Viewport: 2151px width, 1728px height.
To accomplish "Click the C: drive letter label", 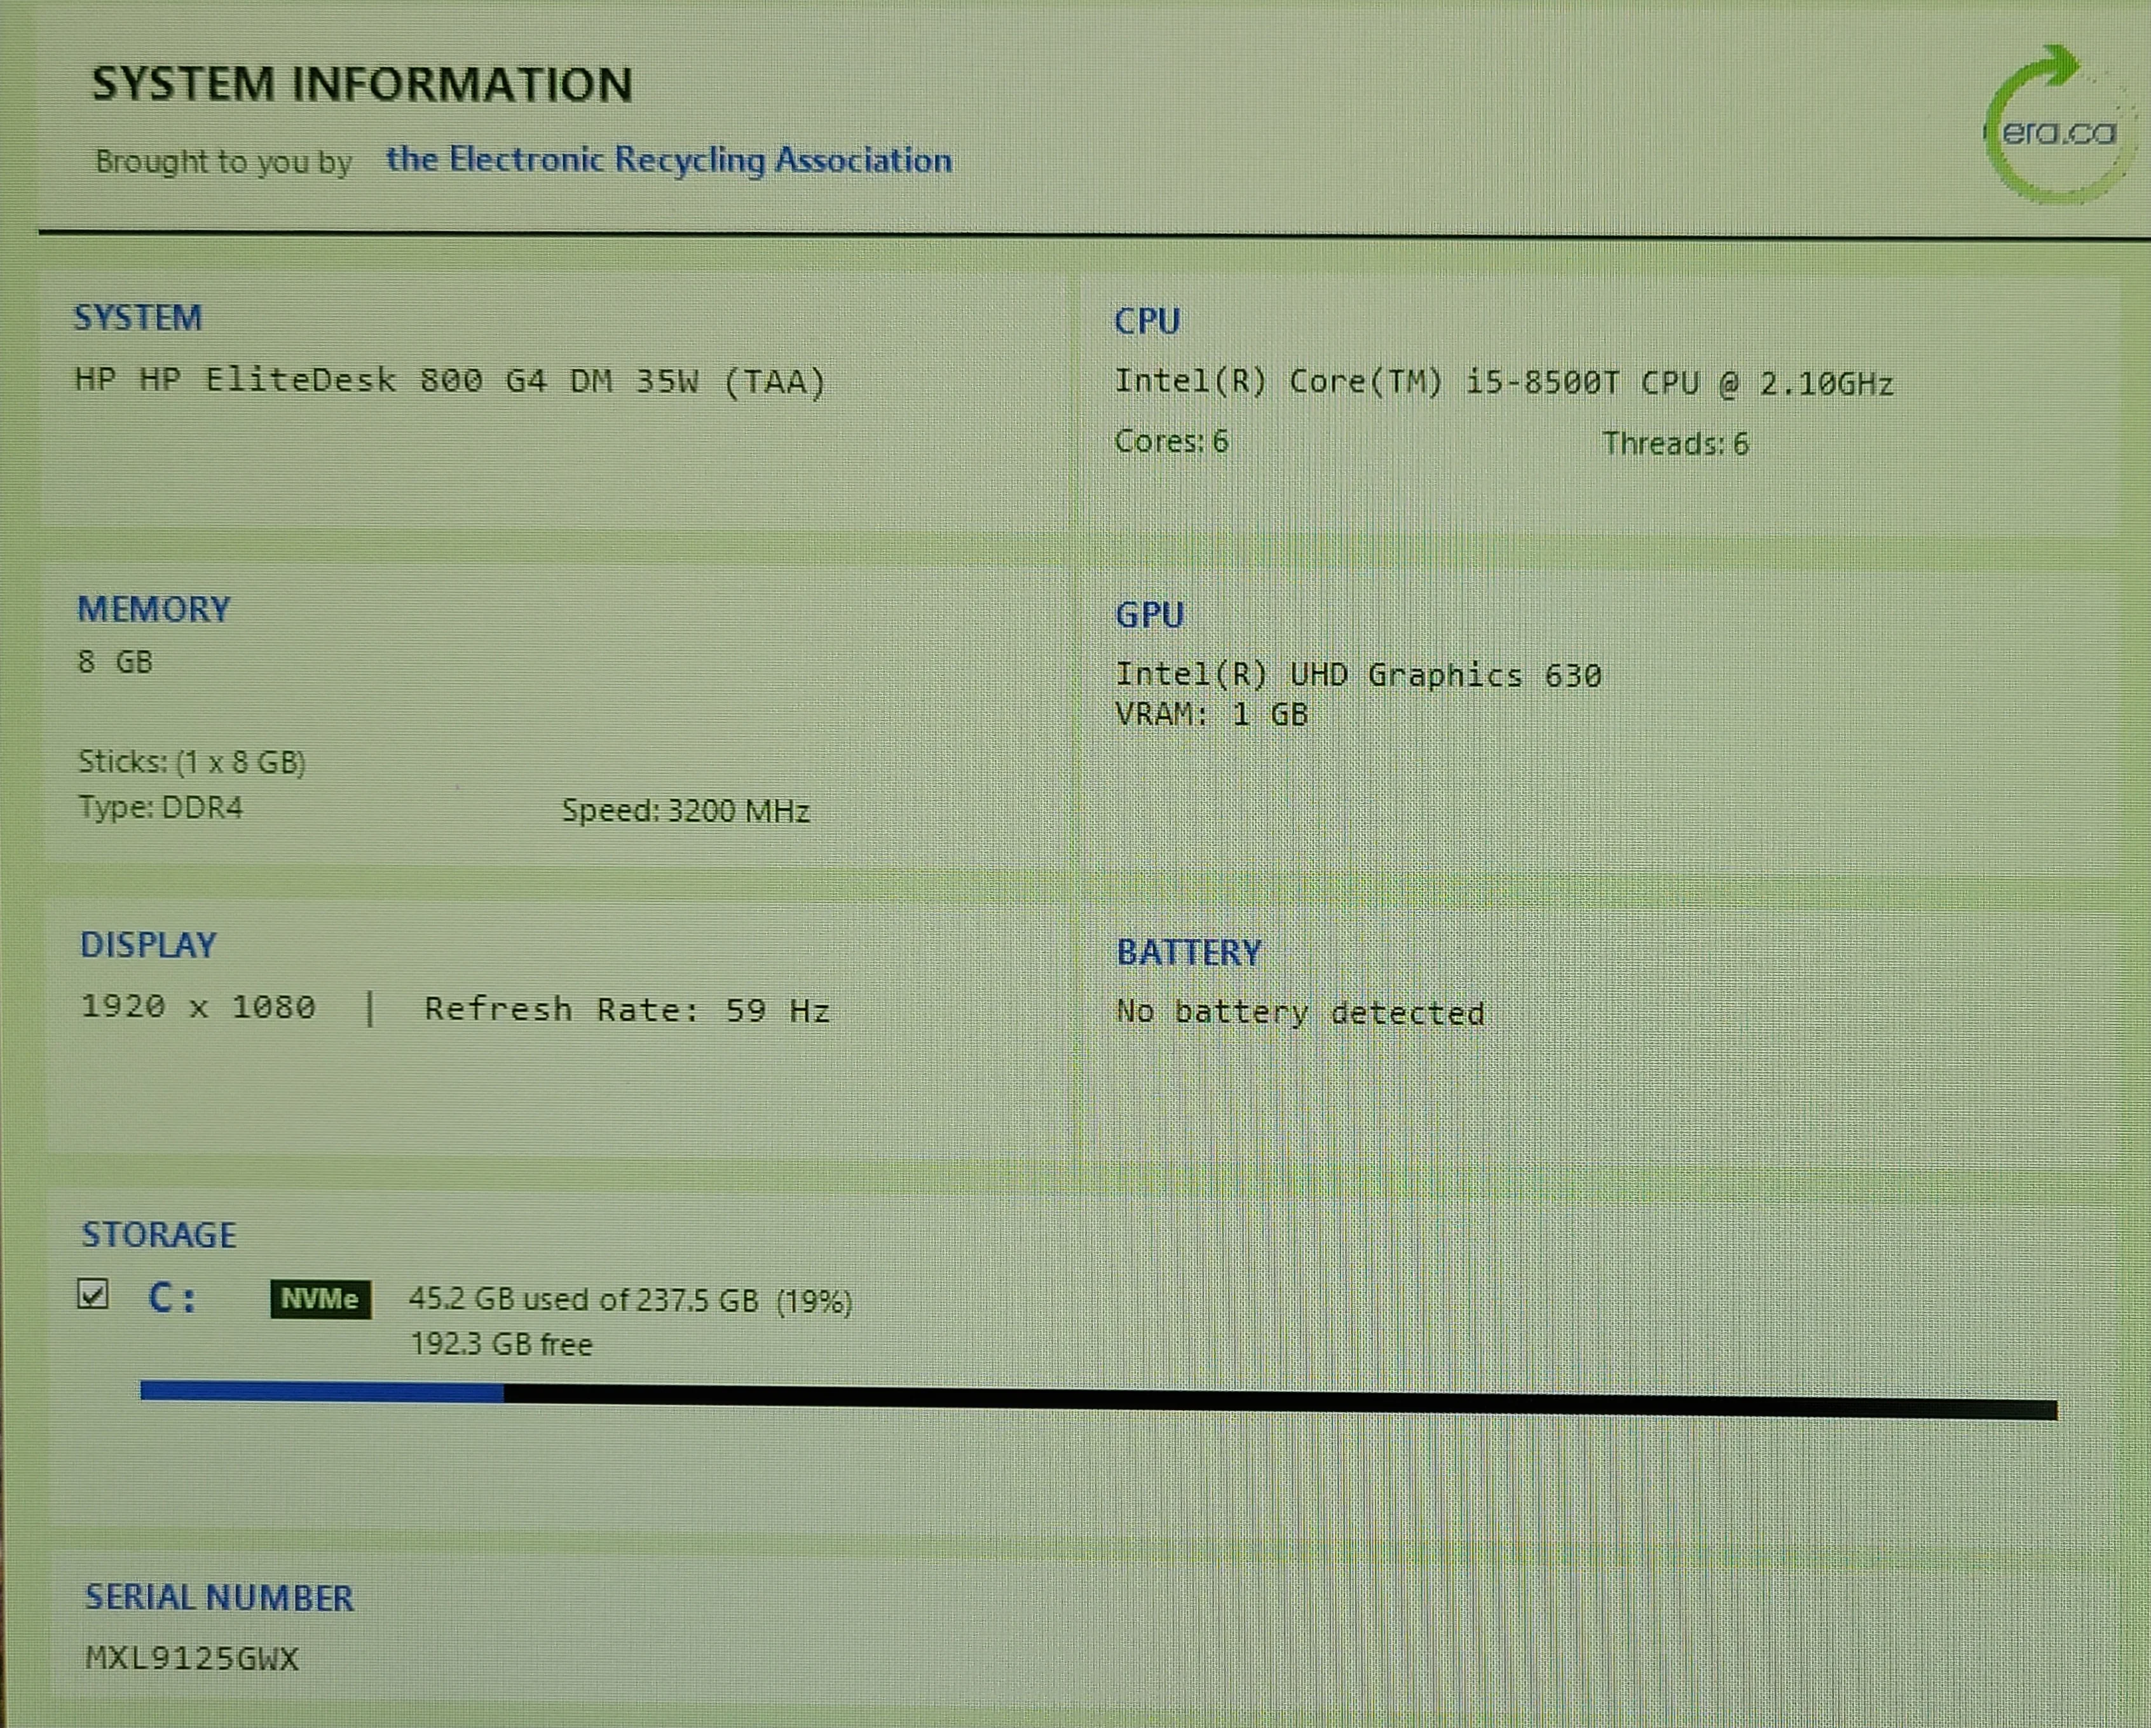I will (173, 1298).
